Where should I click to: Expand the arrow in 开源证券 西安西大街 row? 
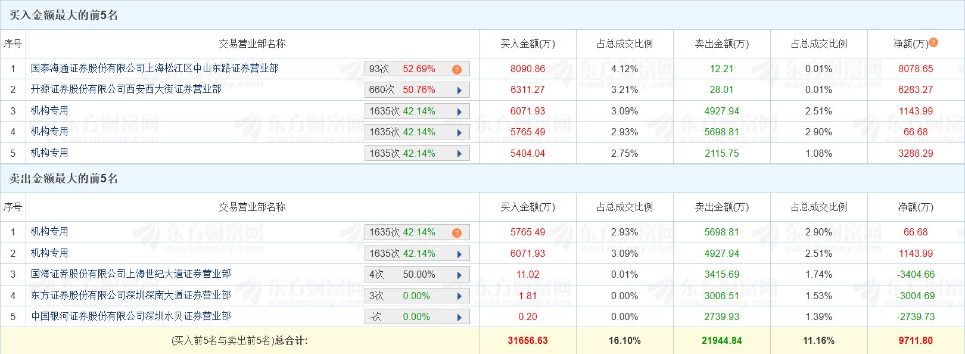click(459, 91)
